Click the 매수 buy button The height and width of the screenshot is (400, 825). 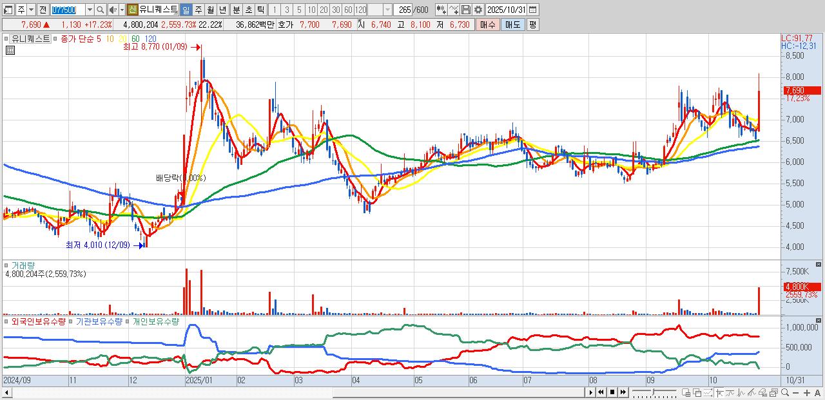[x=487, y=24]
